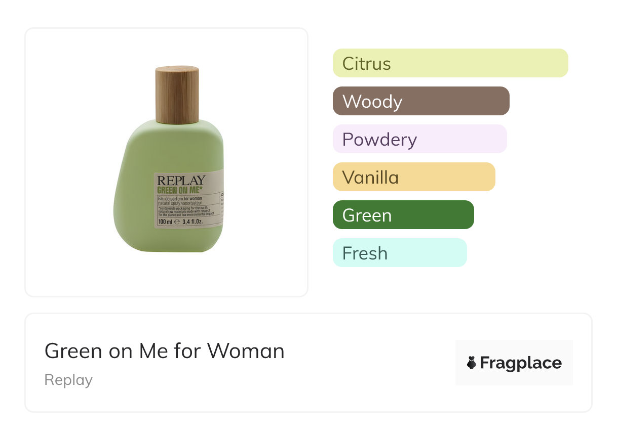Click 'GREEN ON ME*' text on bottle
This screenshot has width=617, height=437.
pos(181,191)
